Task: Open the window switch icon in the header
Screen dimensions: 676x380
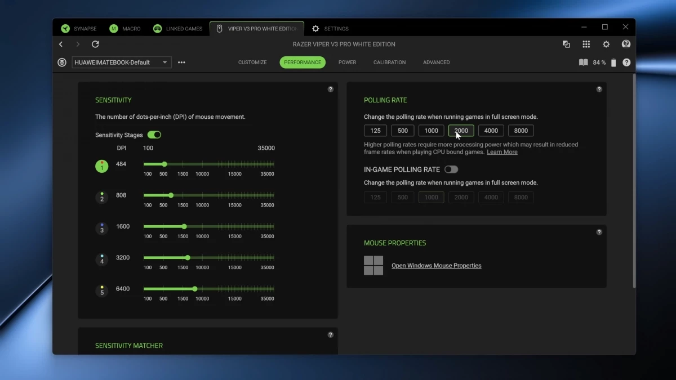Action: click(x=566, y=44)
